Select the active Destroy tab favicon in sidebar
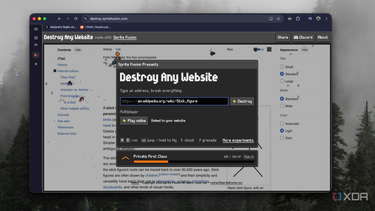Image resolution: width=375 pixels, height=211 pixels. coord(36,55)
